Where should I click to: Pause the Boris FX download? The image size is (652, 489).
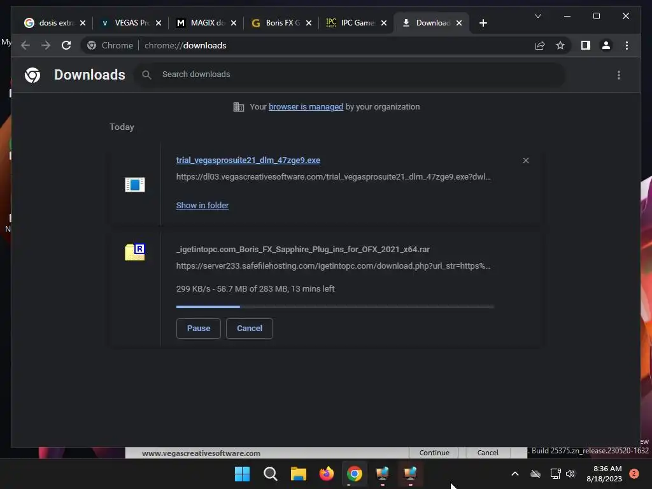click(199, 329)
